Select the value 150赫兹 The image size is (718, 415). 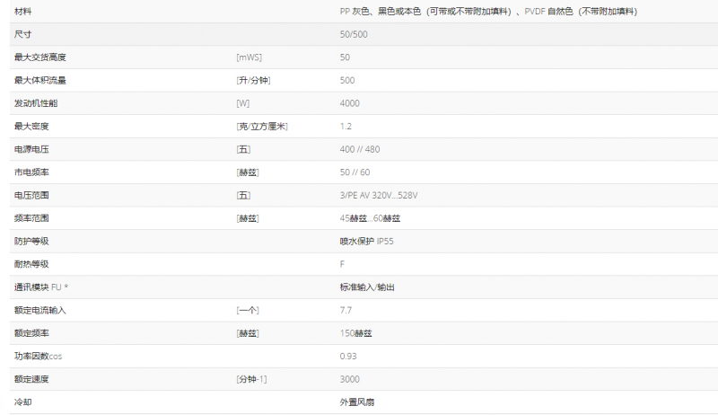click(355, 333)
